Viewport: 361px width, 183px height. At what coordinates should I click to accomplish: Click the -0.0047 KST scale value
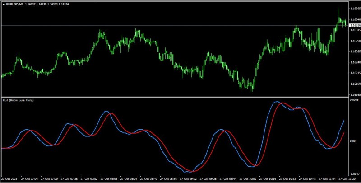pyautogui.click(x=355, y=174)
